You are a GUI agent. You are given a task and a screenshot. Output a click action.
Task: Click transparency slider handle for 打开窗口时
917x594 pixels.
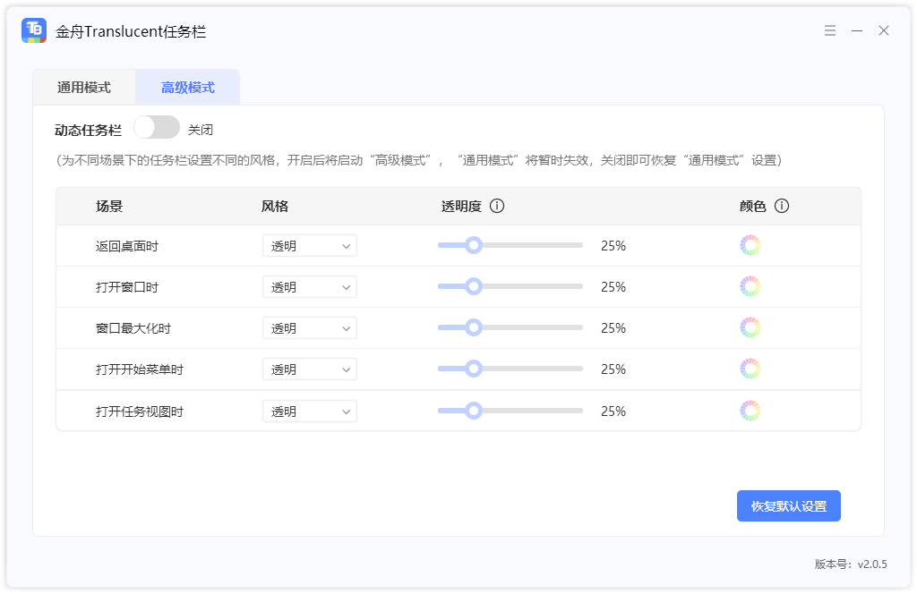474,286
